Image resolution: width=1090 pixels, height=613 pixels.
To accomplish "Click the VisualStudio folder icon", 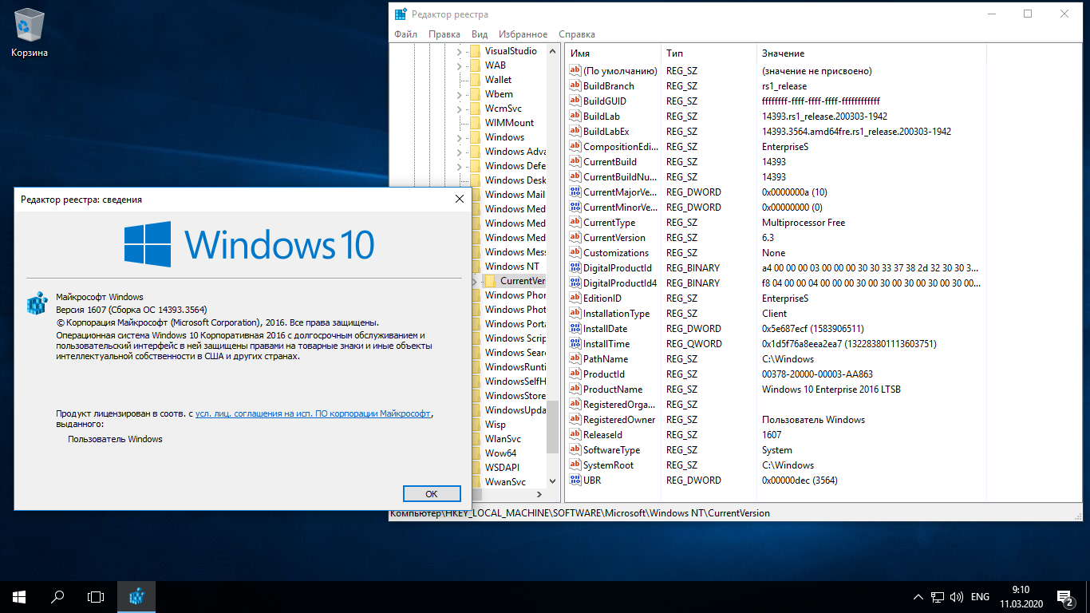I will [x=475, y=51].
